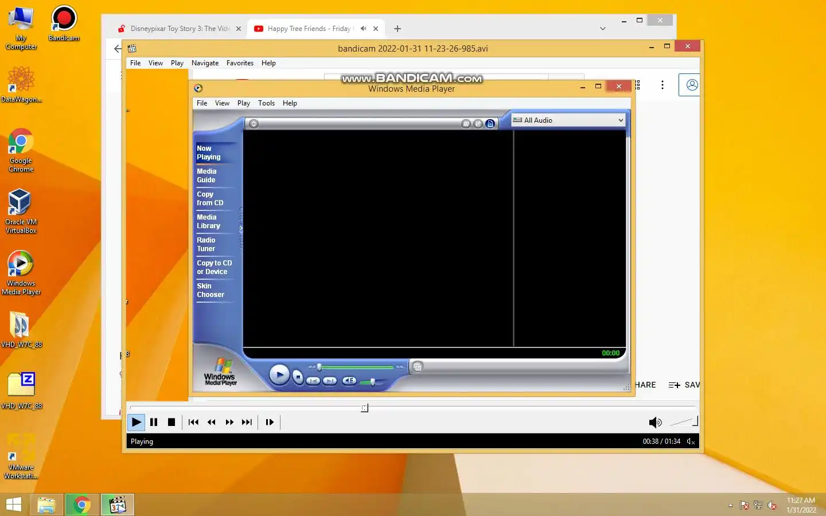Pause the bandicam avi video
This screenshot has height=516, width=826.
[154, 423]
